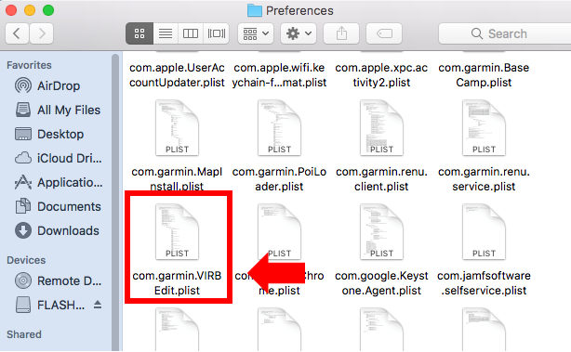Switch to column view
Image resolution: width=571 pixels, height=352 pixels.
191,33
